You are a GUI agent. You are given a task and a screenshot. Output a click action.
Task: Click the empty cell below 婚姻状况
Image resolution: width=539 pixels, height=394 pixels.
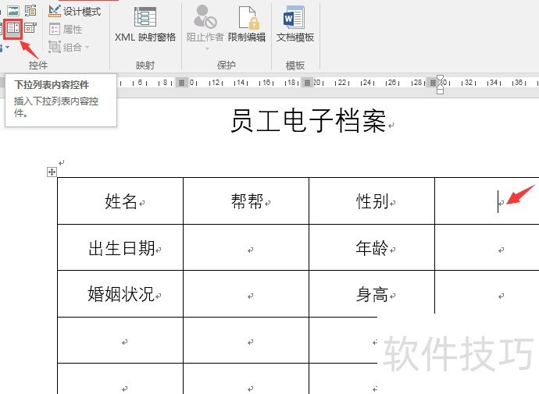120,340
